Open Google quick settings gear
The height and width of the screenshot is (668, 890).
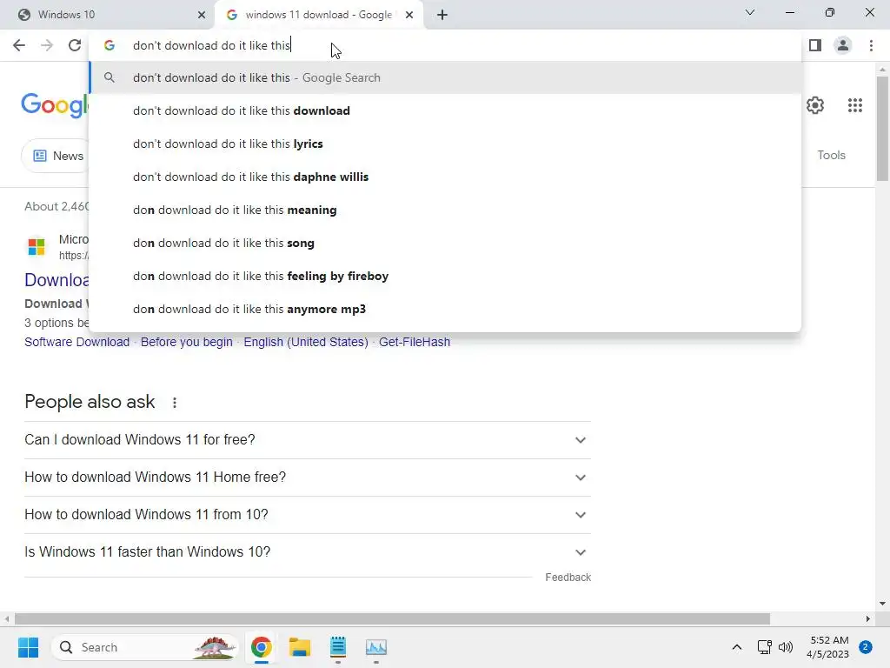pos(815,105)
